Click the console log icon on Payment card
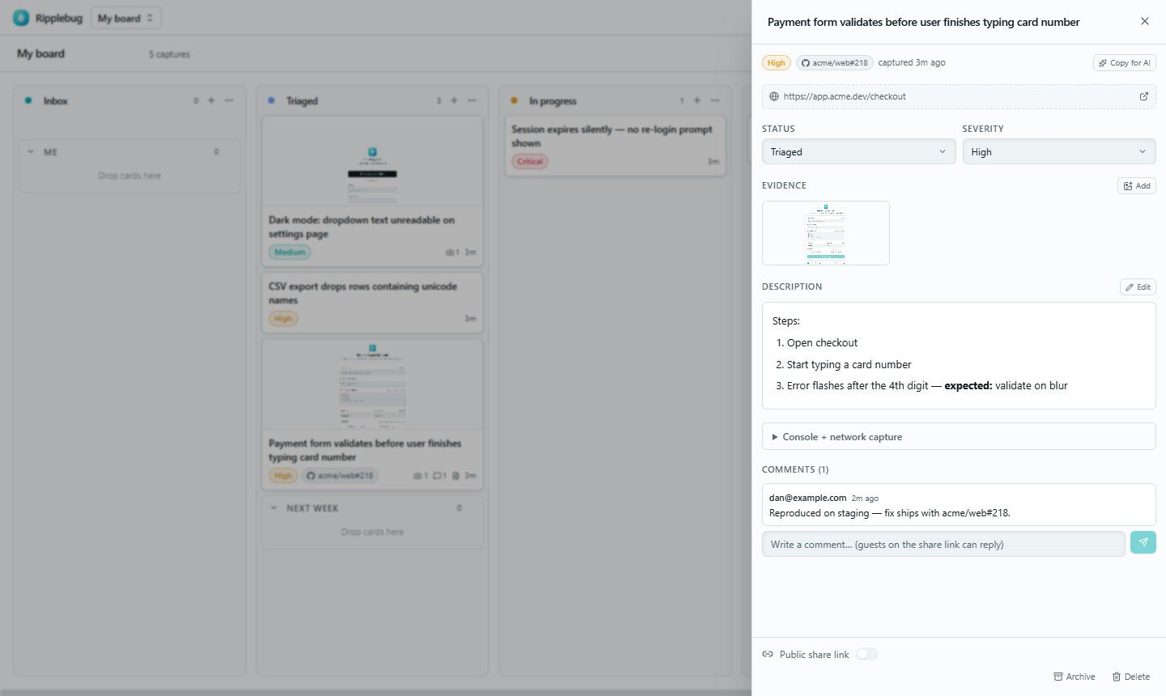 click(456, 476)
